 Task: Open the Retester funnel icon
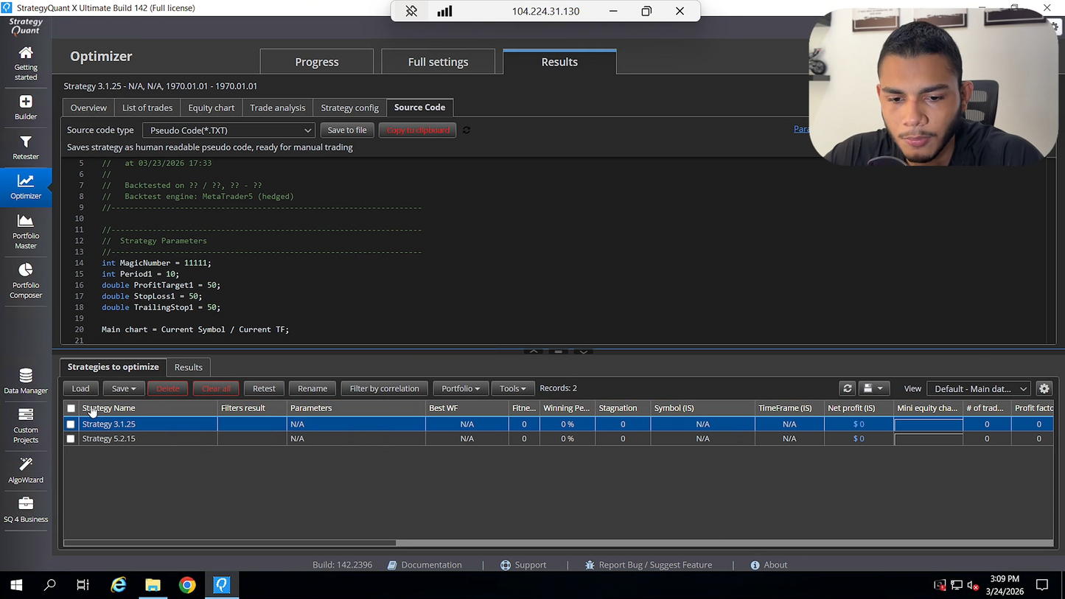coord(26,141)
